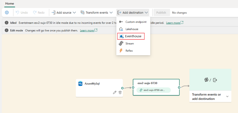
Task: Click the Transform events toolbar icon
Action: coord(82,12)
